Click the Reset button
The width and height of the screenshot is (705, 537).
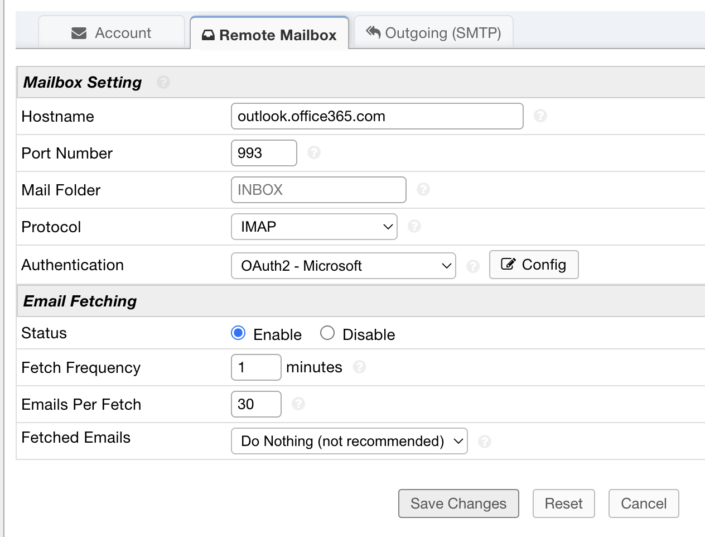point(563,504)
